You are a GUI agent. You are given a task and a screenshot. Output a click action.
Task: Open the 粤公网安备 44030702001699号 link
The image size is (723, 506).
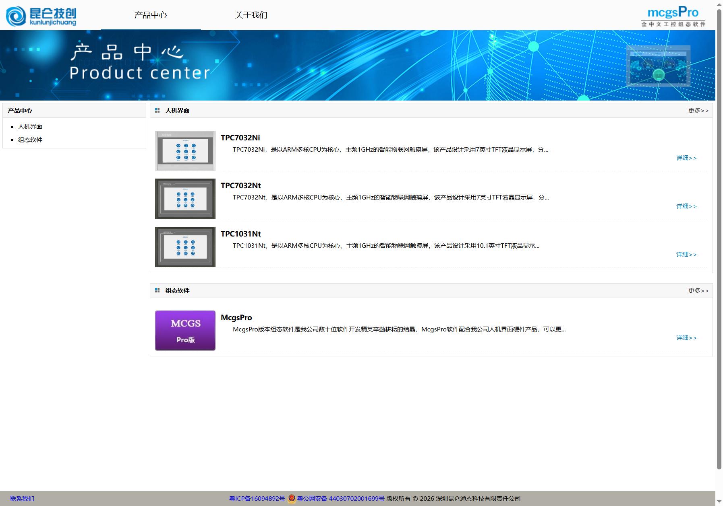pyautogui.click(x=341, y=499)
